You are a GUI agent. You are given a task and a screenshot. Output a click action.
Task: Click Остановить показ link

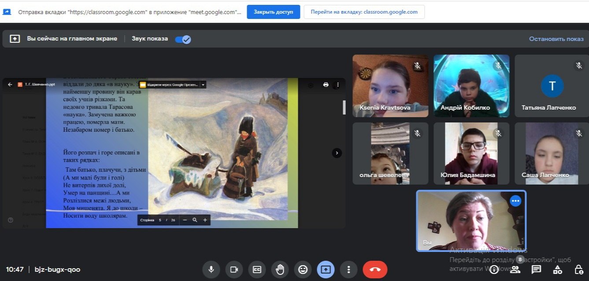[556, 39]
